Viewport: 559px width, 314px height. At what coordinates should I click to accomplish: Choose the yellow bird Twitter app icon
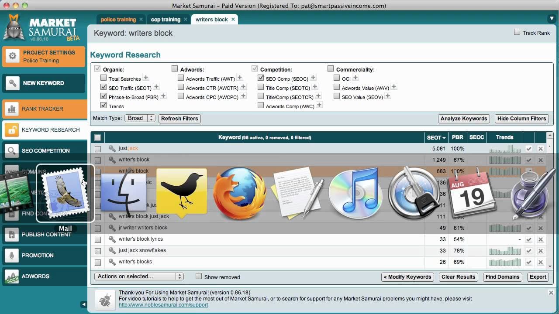tap(181, 193)
